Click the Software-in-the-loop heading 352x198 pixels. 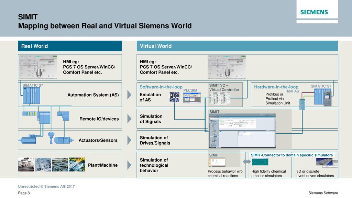click(161, 87)
